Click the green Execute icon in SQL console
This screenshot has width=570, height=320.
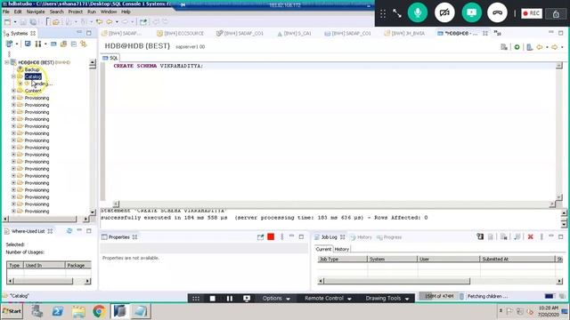(x=517, y=47)
